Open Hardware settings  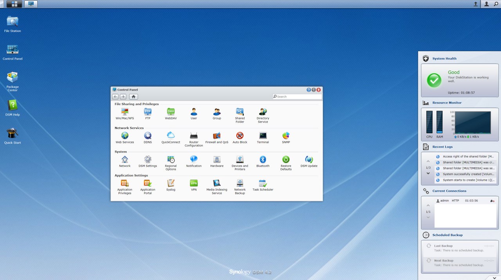[217, 161]
